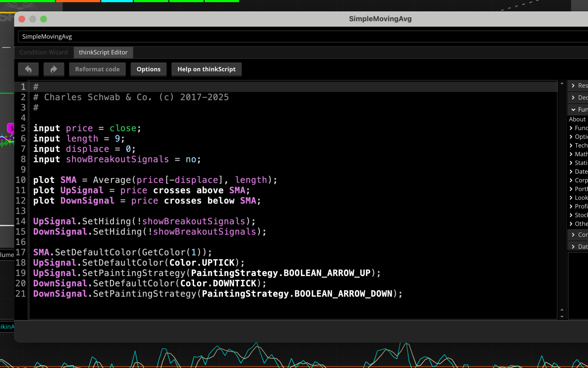Close the SimpleMovingAvg window with red button

pyautogui.click(x=22, y=19)
